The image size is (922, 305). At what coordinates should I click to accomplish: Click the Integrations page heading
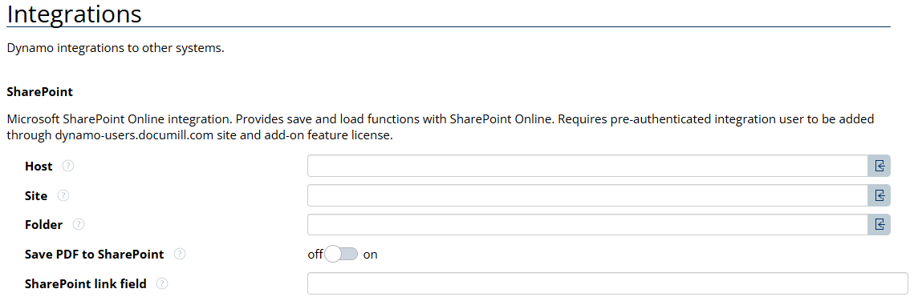tap(74, 14)
